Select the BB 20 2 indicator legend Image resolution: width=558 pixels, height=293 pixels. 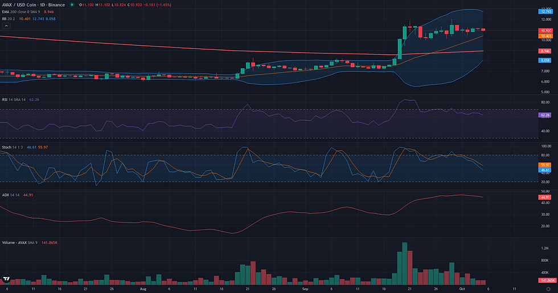click(9, 19)
